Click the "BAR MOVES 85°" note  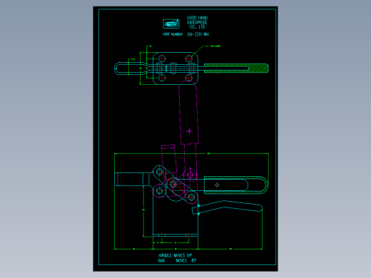pos(177,261)
